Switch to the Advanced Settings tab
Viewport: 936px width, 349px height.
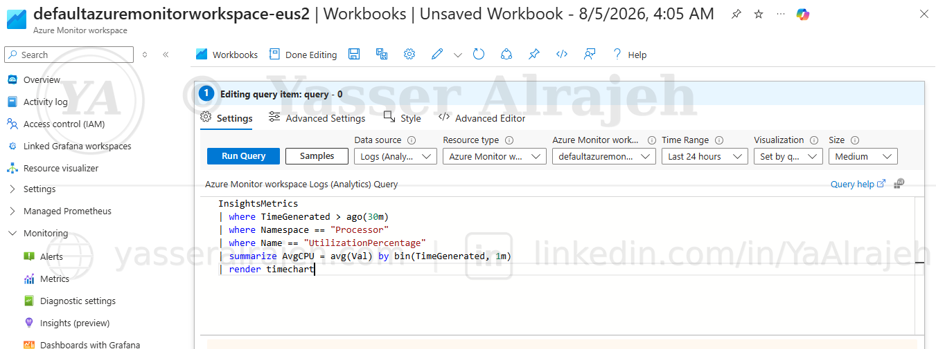coord(317,118)
